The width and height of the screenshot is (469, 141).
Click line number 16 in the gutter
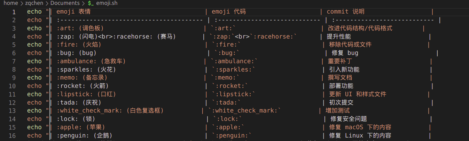coord(13,135)
